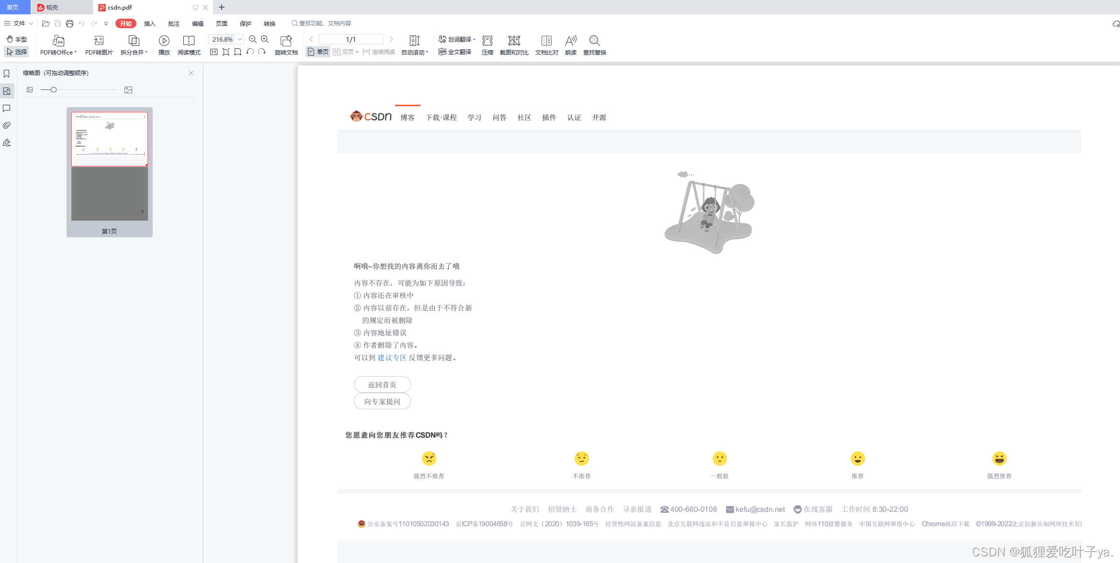
Task: Click the 播放 play icon
Action: tap(164, 41)
